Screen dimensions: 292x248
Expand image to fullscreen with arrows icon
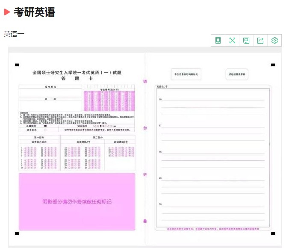coord(232,40)
